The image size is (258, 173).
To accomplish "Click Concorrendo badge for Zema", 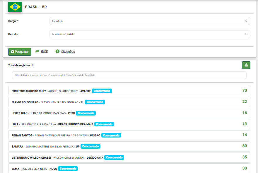I will (68, 169).
